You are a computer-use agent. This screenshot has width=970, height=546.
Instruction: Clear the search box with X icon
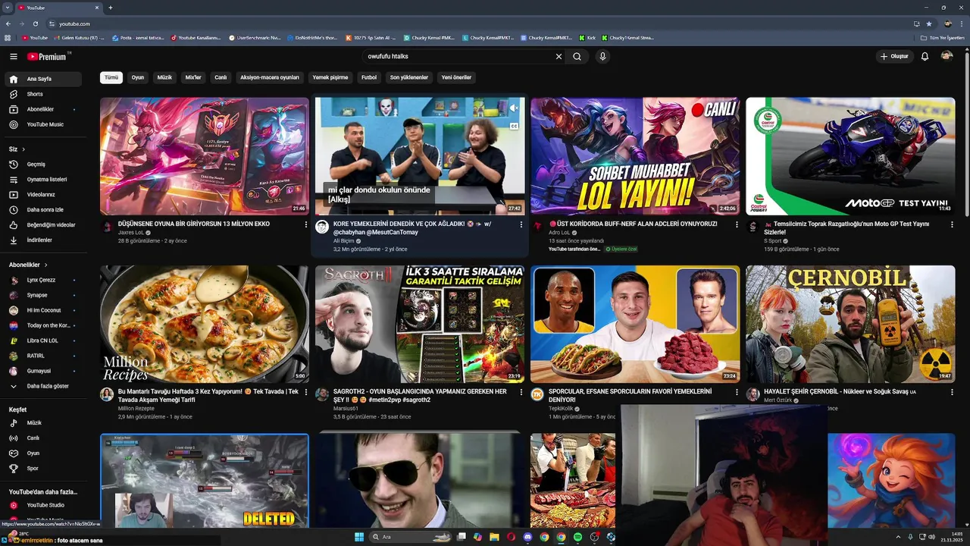click(x=559, y=56)
